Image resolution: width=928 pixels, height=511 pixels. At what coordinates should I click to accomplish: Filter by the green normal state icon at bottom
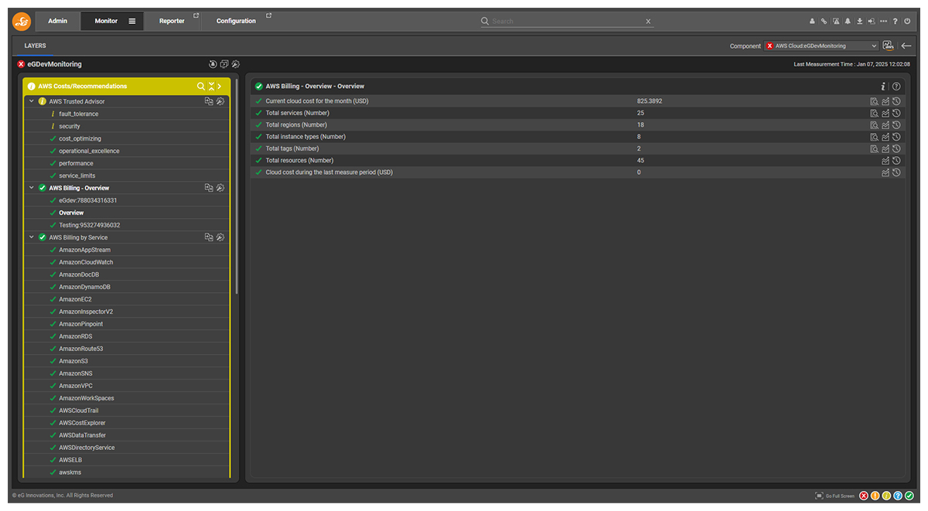click(x=909, y=496)
